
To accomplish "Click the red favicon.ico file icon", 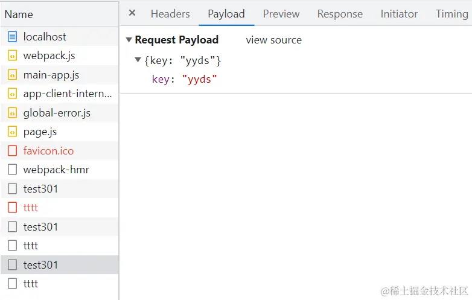I will click(x=12, y=151).
